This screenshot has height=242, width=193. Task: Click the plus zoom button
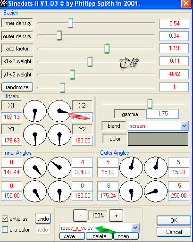(116, 216)
